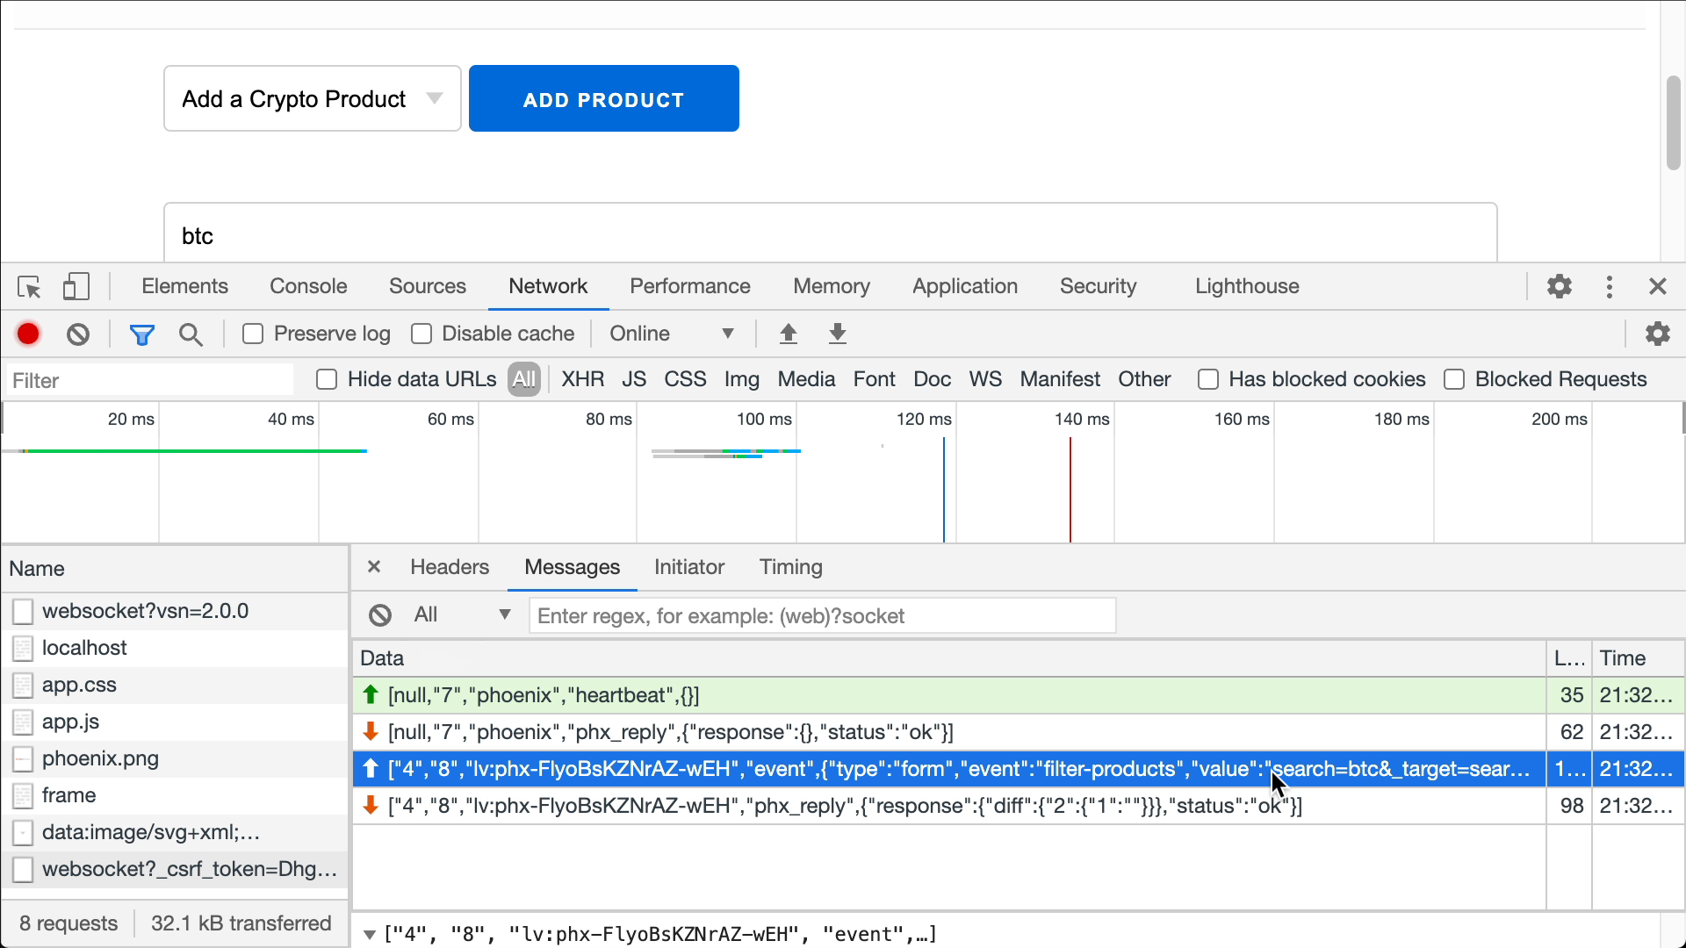The width and height of the screenshot is (1686, 948).
Task: Click the network settings gear icon
Action: (1658, 334)
